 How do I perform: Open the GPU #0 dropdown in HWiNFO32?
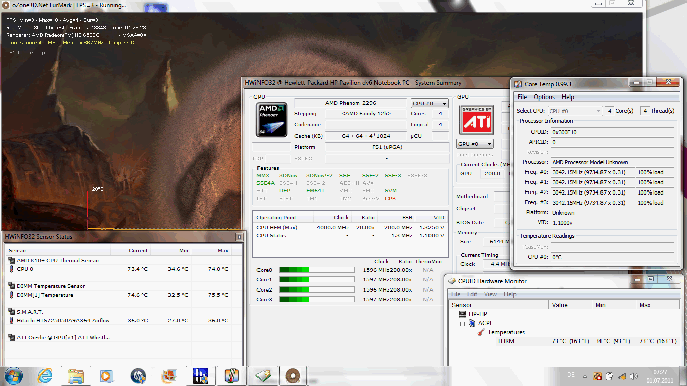coord(476,144)
